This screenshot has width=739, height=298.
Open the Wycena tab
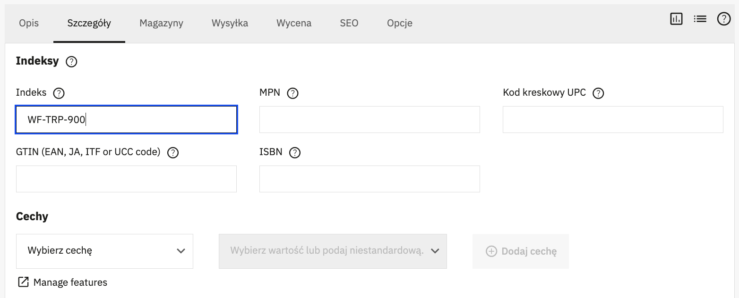[x=294, y=23]
